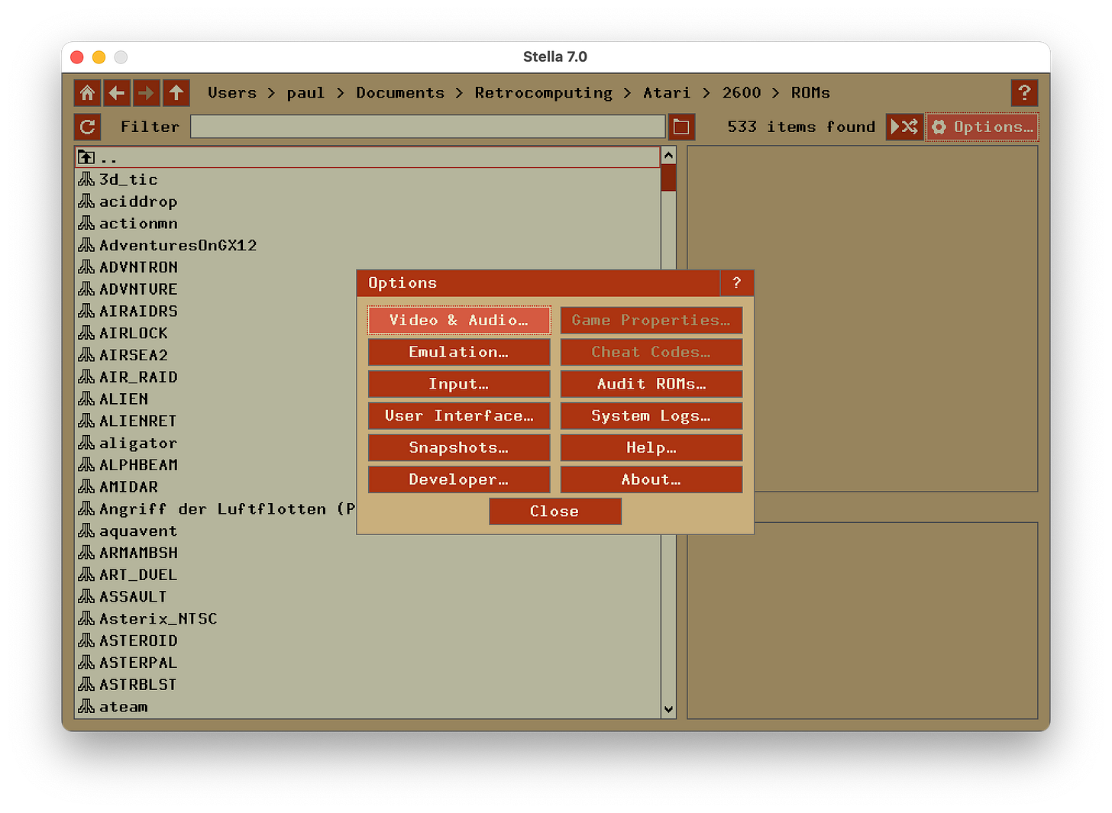Click scrollbar up arrow in ROM list
Viewport: 1112px width, 813px height.
[x=668, y=156]
